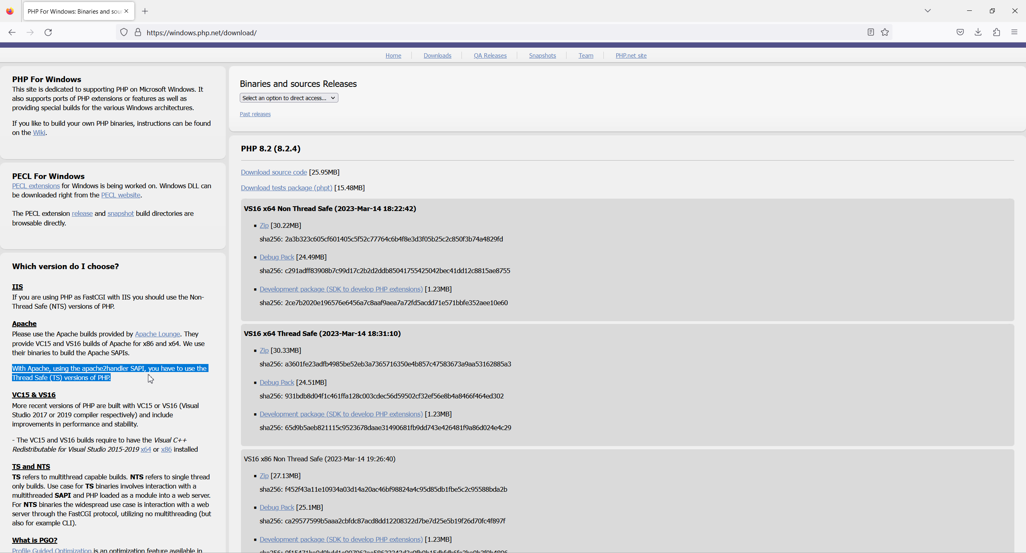Click the browser Back arrow
1026x553 pixels.
click(x=12, y=32)
